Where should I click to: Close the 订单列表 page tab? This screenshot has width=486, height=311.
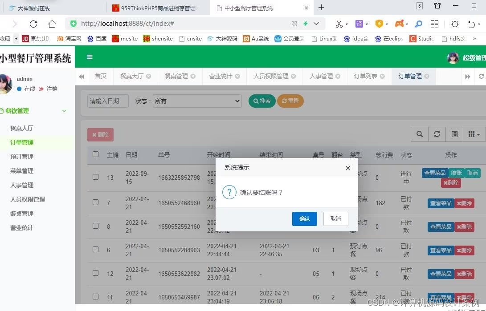tap(383, 76)
